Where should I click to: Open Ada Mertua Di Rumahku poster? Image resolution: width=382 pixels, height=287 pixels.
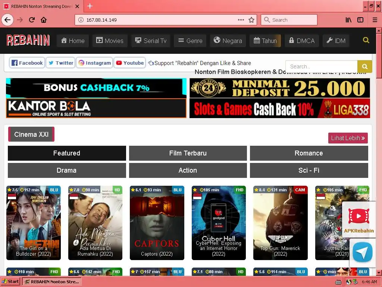coord(95,223)
